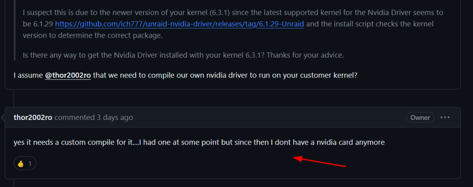The image size is (473, 187).
Task: Open the three-dots comment options menu
Action: tap(445, 118)
